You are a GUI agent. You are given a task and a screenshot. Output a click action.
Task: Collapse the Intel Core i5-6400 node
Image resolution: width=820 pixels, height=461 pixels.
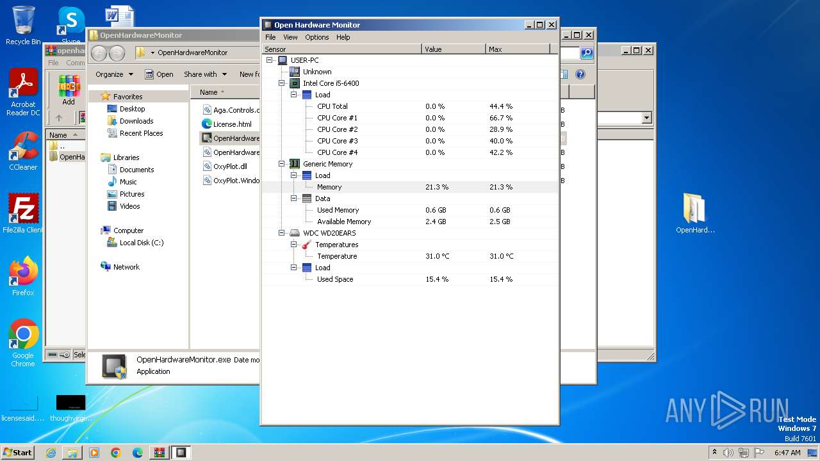281,83
